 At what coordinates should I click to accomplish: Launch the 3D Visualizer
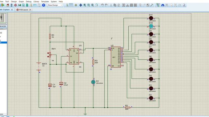(x=19, y=5)
